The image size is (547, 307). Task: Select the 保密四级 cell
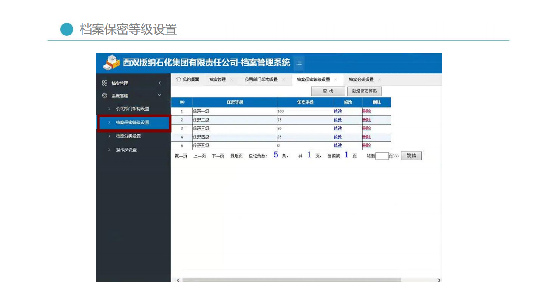click(235, 137)
